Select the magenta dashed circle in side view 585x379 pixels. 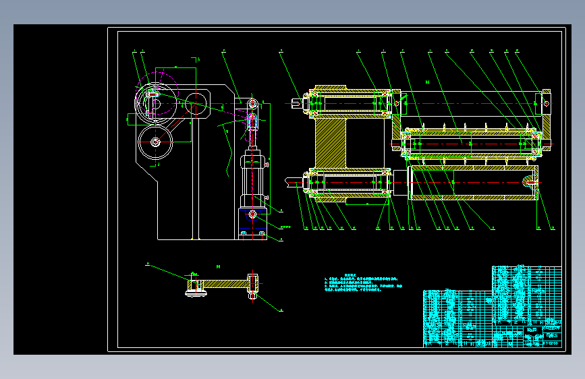pos(157,94)
